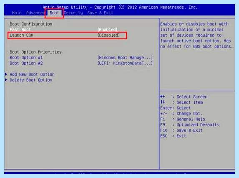Select the Launch CSM option
Viewport: 239px width, 178px height.
point(22,35)
